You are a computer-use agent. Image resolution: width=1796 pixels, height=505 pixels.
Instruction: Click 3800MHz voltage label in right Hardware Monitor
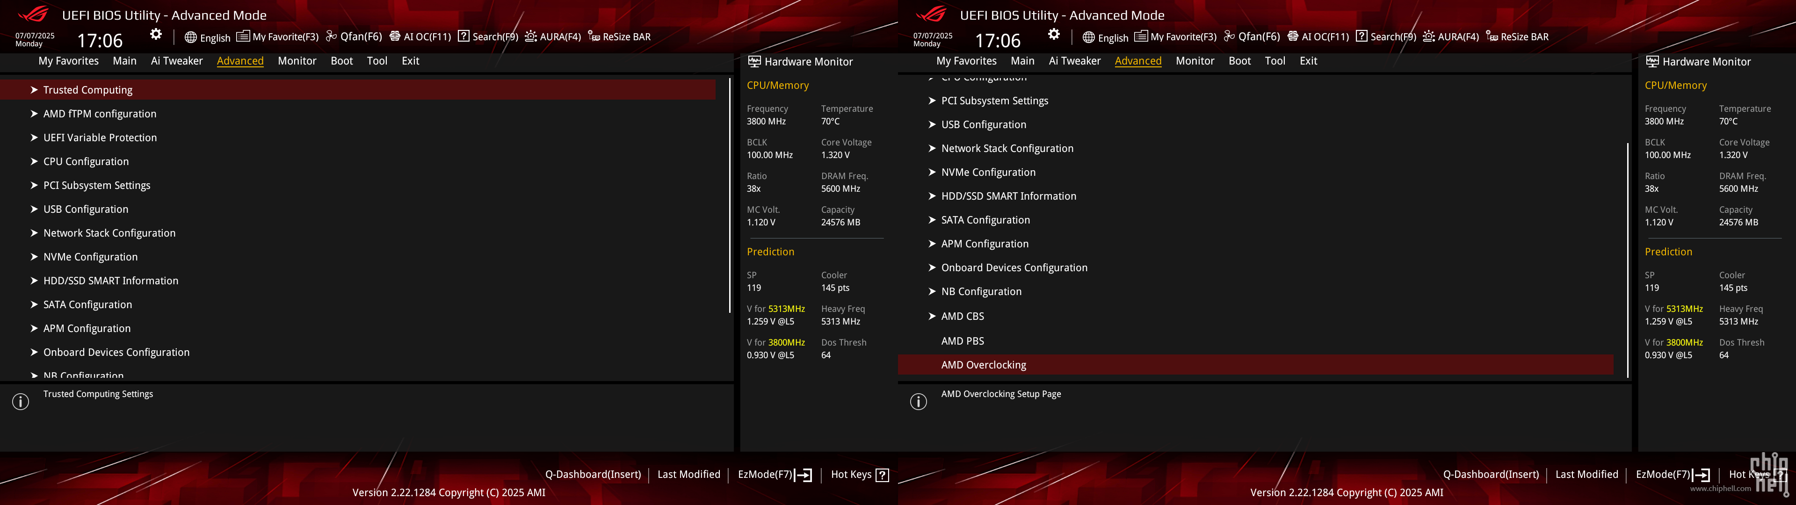click(1673, 342)
